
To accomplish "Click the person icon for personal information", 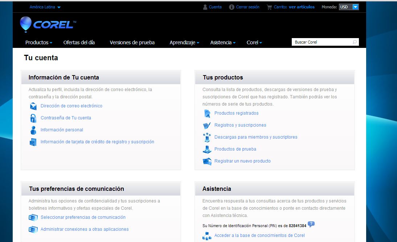I will click(x=33, y=130).
